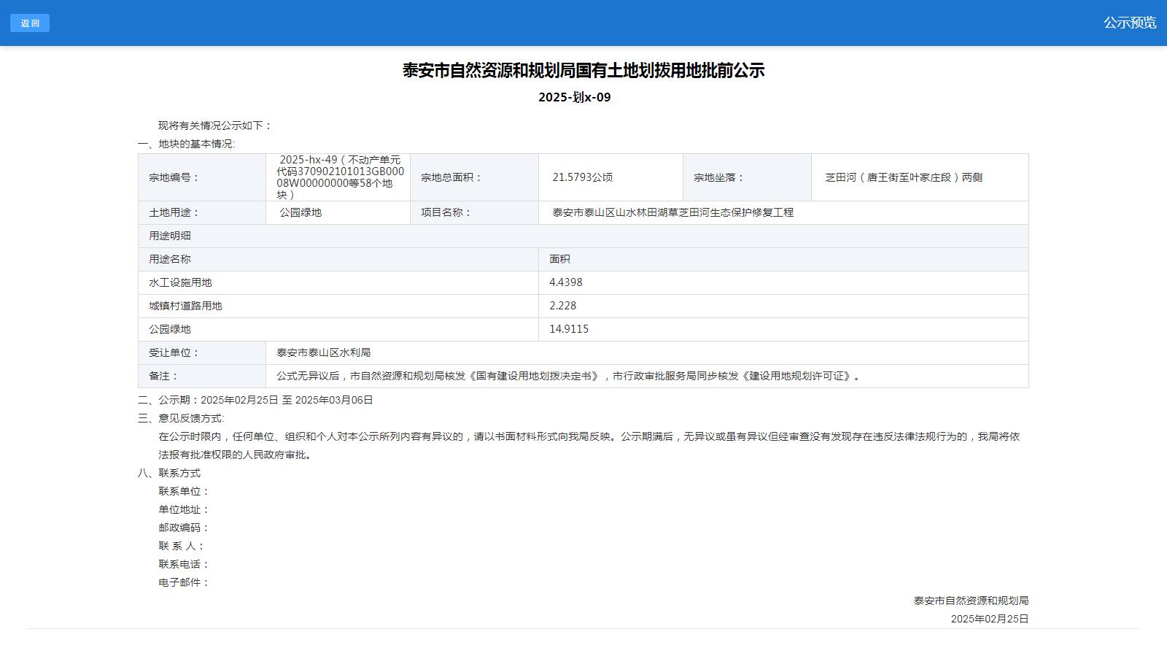Image resolution: width=1167 pixels, height=656 pixels.
Task: Click the signature 泰安市自然资源和规划局 at bottom right
Action: pos(971,601)
